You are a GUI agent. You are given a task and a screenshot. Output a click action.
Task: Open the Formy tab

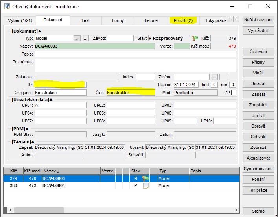(x=118, y=20)
